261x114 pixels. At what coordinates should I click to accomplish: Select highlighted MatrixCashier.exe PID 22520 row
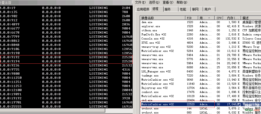(201, 104)
